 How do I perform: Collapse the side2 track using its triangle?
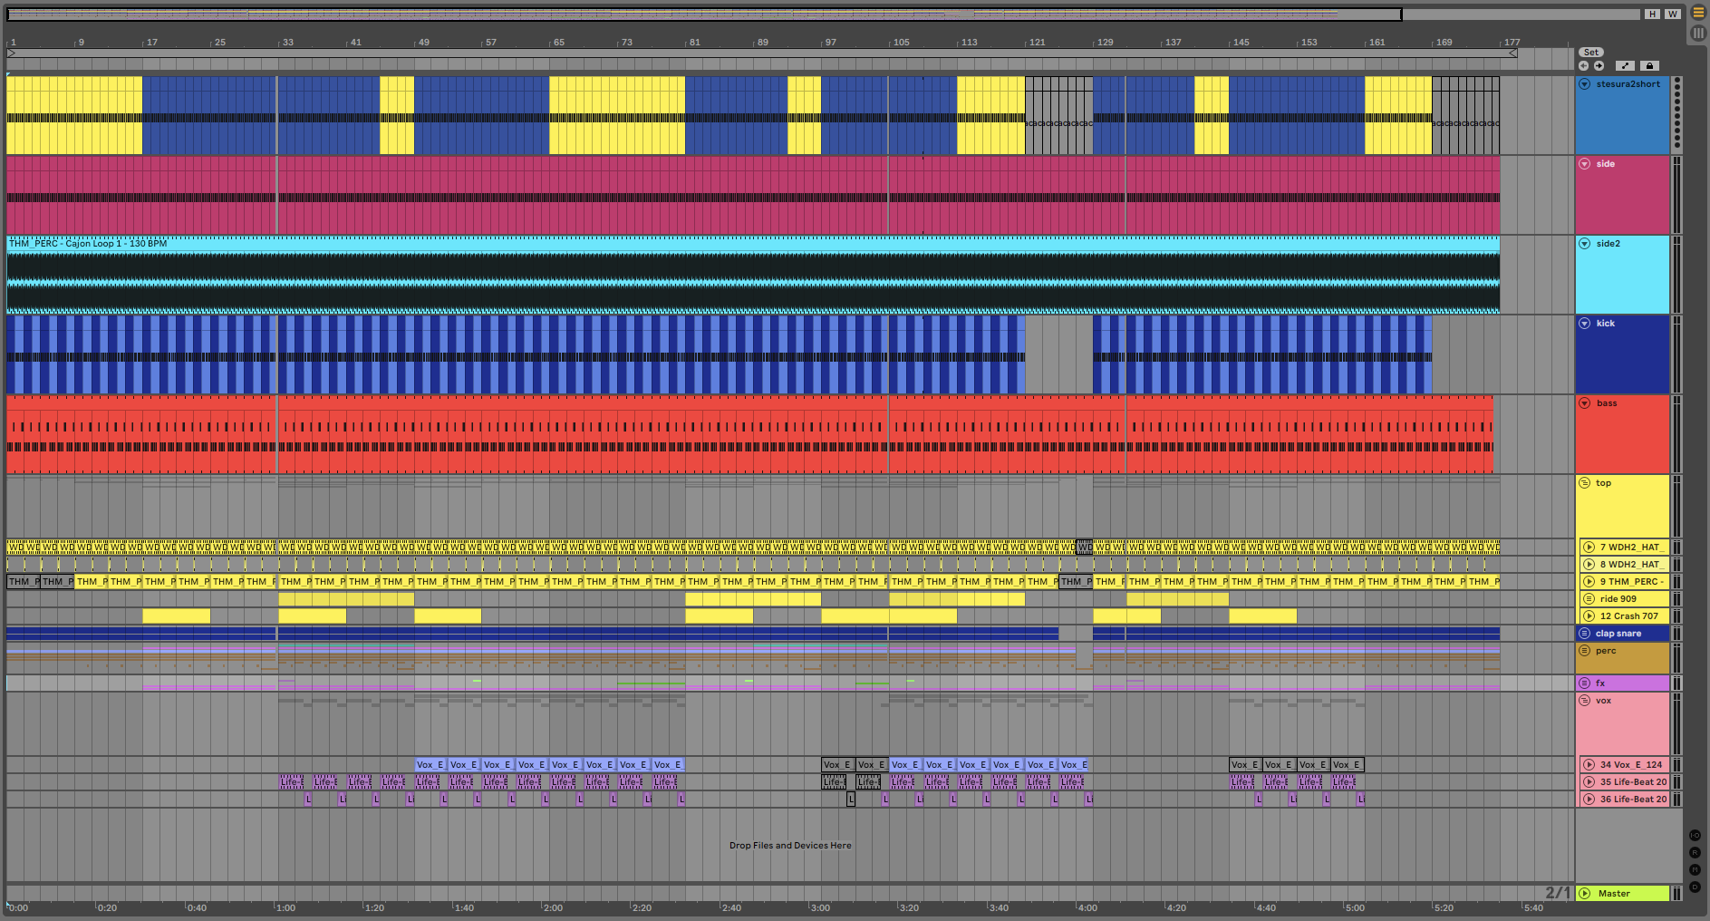click(x=1585, y=244)
